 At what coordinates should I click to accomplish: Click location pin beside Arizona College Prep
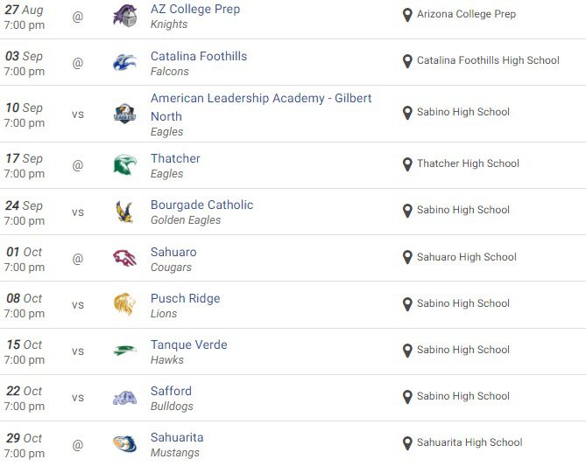pos(407,15)
